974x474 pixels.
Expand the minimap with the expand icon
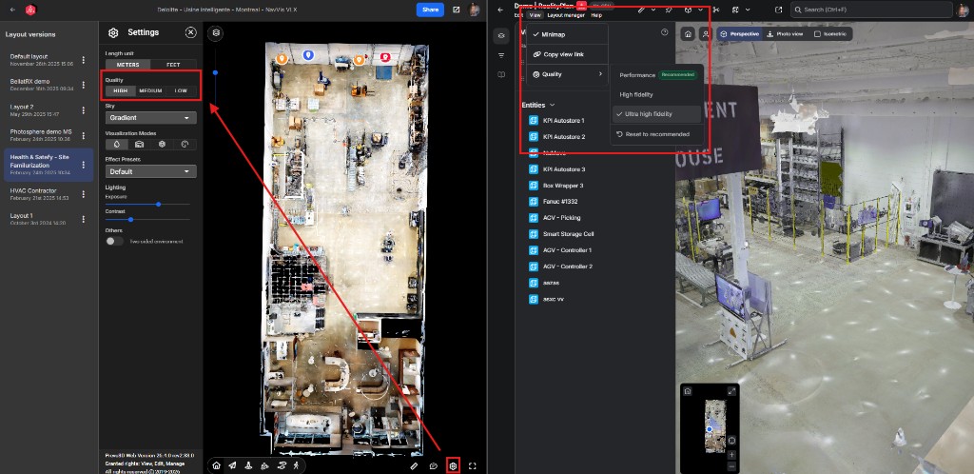[731, 391]
